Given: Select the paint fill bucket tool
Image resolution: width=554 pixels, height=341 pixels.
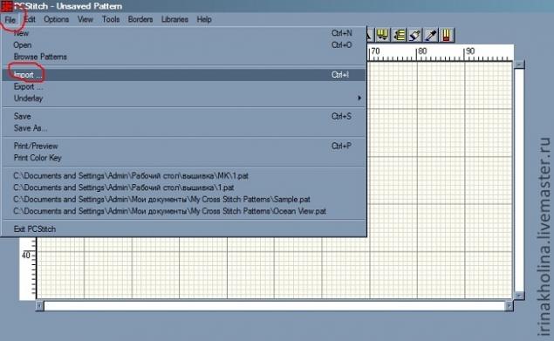Looking at the screenshot, I should (x=414, y=35).
